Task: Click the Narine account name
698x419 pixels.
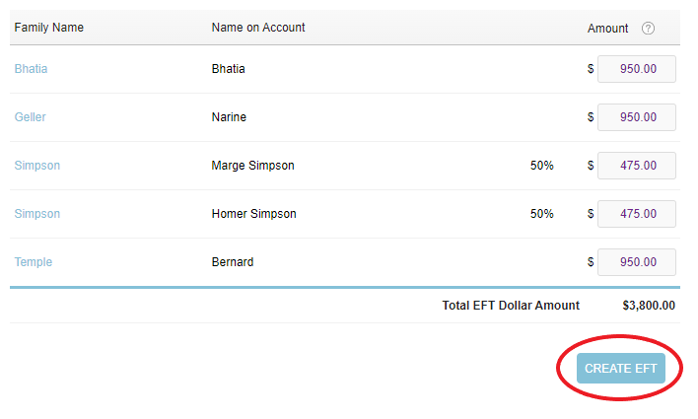Action: [x=229, y=117]
